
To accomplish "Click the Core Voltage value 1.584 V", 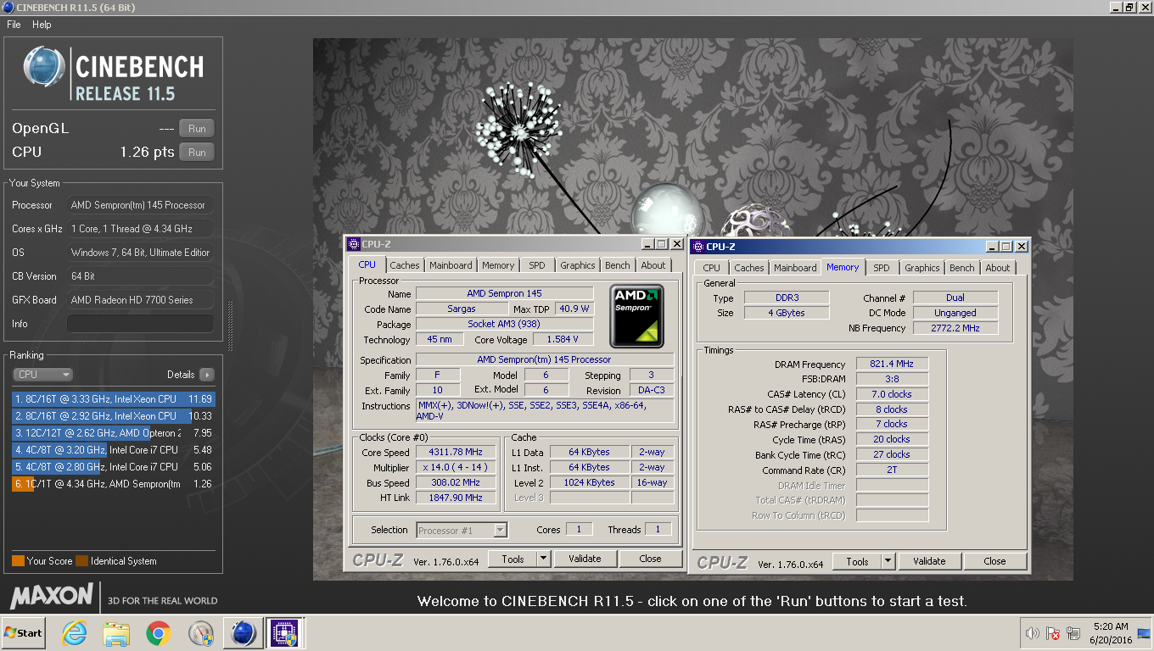I will (563, 340).
